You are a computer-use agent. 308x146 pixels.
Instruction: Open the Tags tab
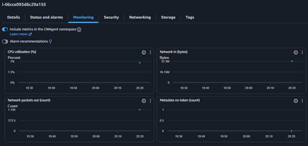[x=190, y=17]
